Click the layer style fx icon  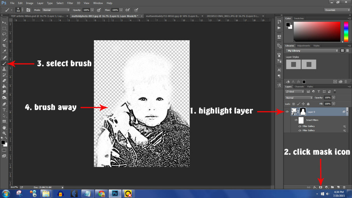pos(315,187)
